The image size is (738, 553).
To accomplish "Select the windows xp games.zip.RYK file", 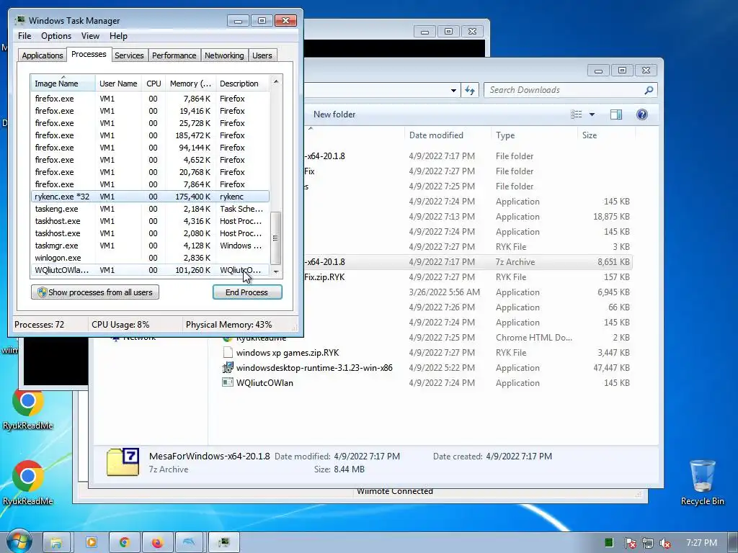I will click(x=426, y=353).
